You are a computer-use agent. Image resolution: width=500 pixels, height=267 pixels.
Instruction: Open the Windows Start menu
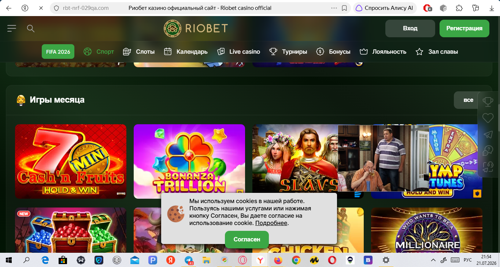click(9, 260)
